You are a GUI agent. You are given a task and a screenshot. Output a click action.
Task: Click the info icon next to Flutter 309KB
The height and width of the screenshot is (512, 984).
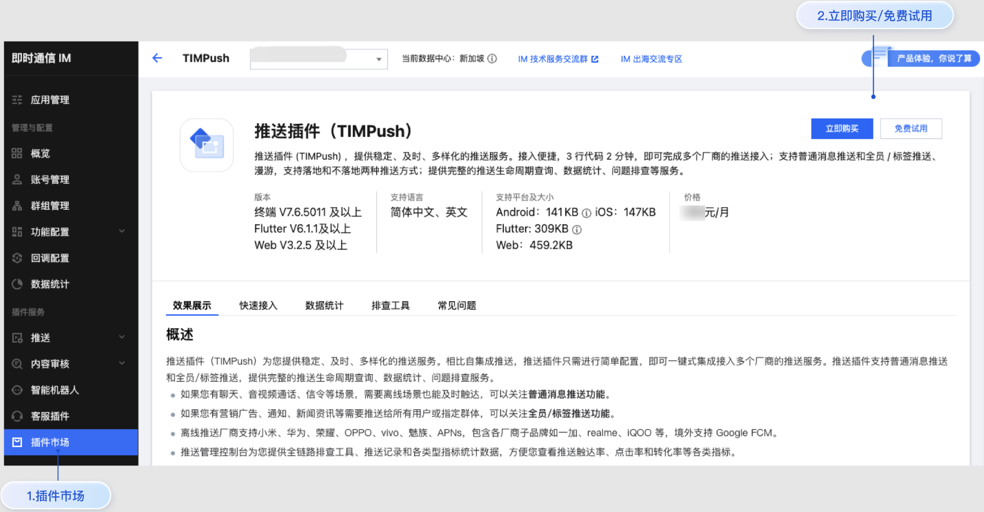(577, 230)
